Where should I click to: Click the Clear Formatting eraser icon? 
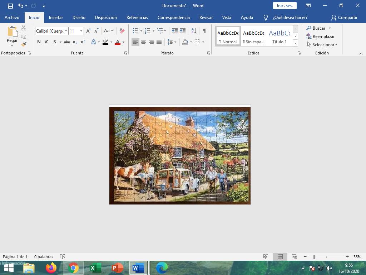point(122,31)
